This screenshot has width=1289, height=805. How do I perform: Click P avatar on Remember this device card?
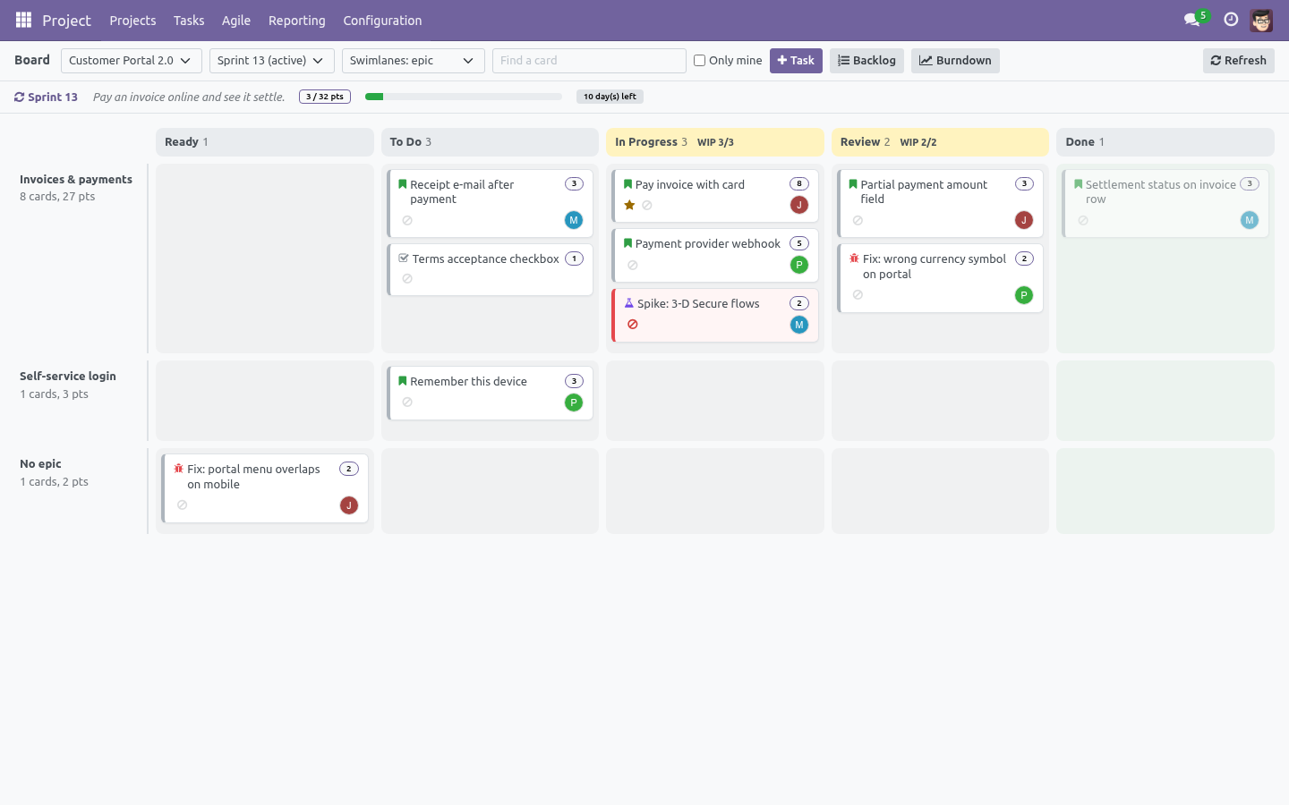(574, 402)
